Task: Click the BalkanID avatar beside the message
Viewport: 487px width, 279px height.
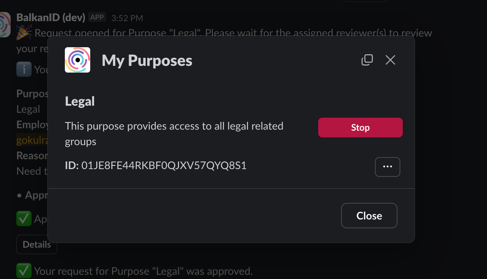Action: (x=5, y=25)
